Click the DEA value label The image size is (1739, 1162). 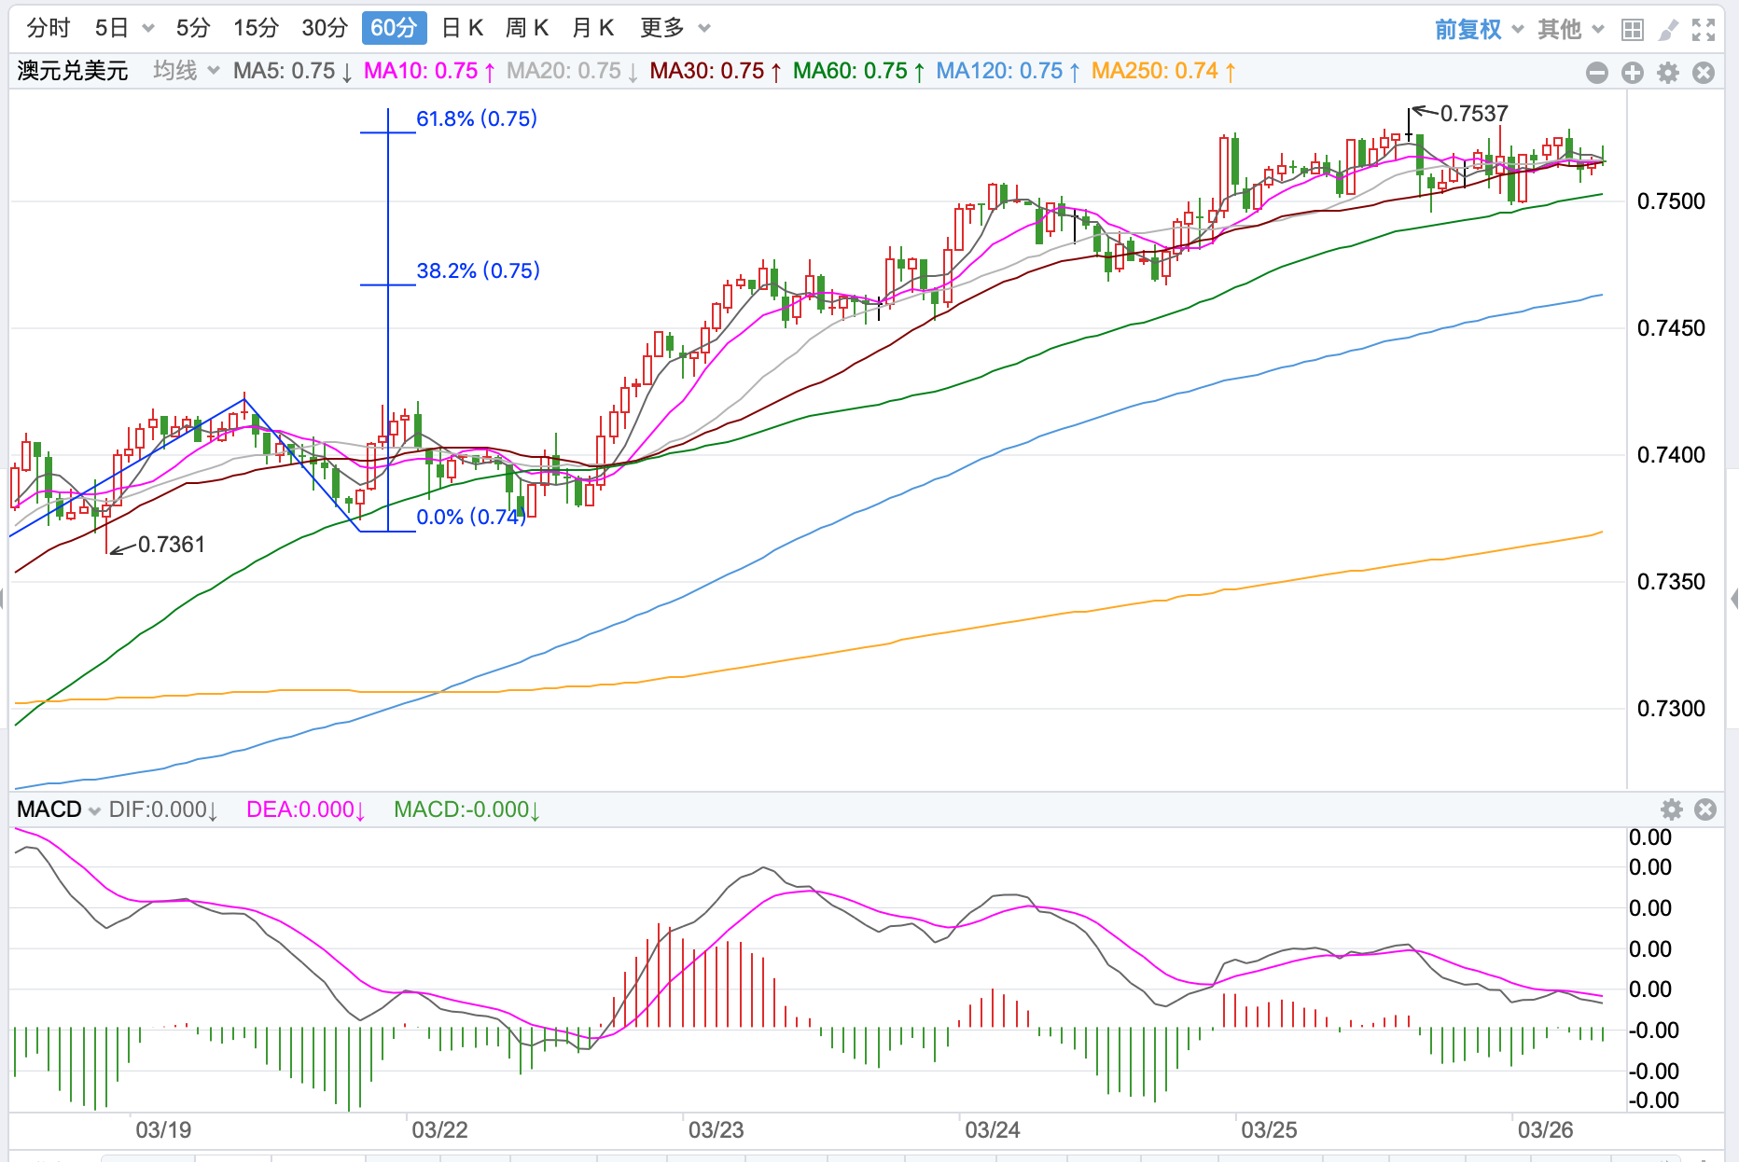[306, 809]
